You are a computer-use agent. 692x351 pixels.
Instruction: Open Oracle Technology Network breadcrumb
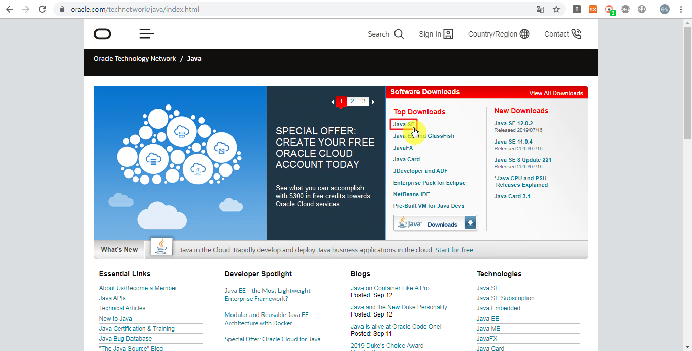pos(135,59)
